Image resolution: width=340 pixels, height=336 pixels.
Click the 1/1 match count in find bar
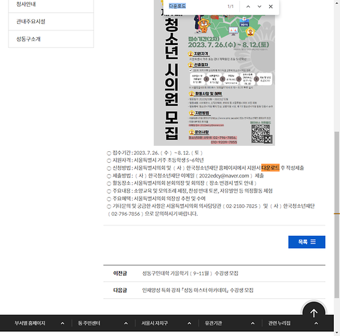click(x=230, y=7)
